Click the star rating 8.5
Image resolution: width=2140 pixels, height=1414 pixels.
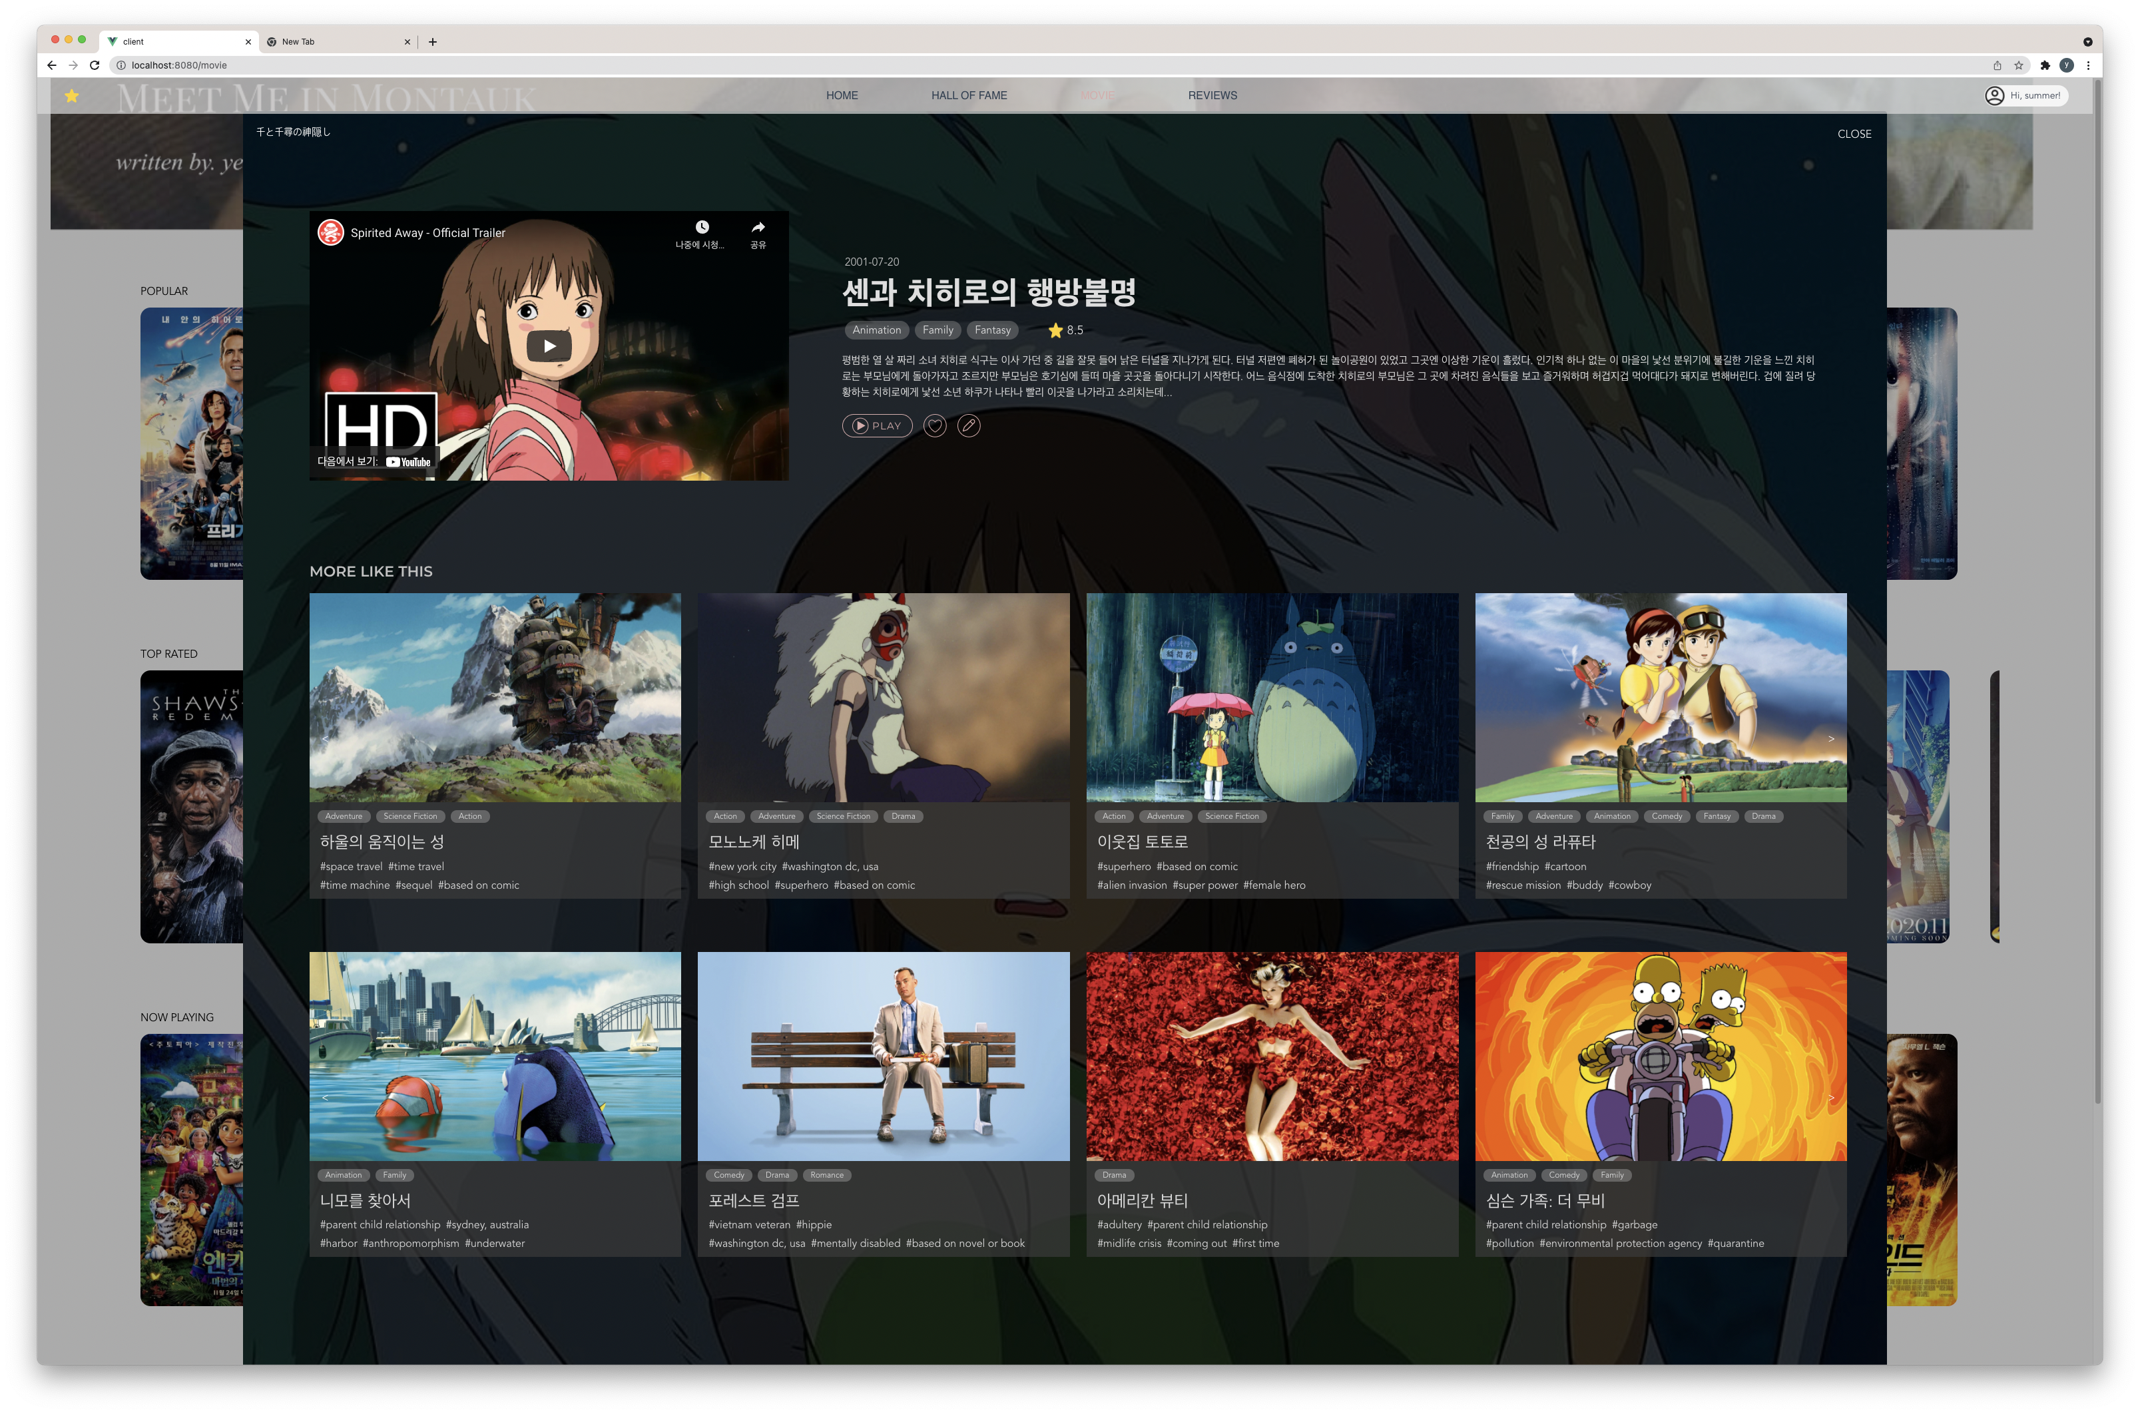1065,330
